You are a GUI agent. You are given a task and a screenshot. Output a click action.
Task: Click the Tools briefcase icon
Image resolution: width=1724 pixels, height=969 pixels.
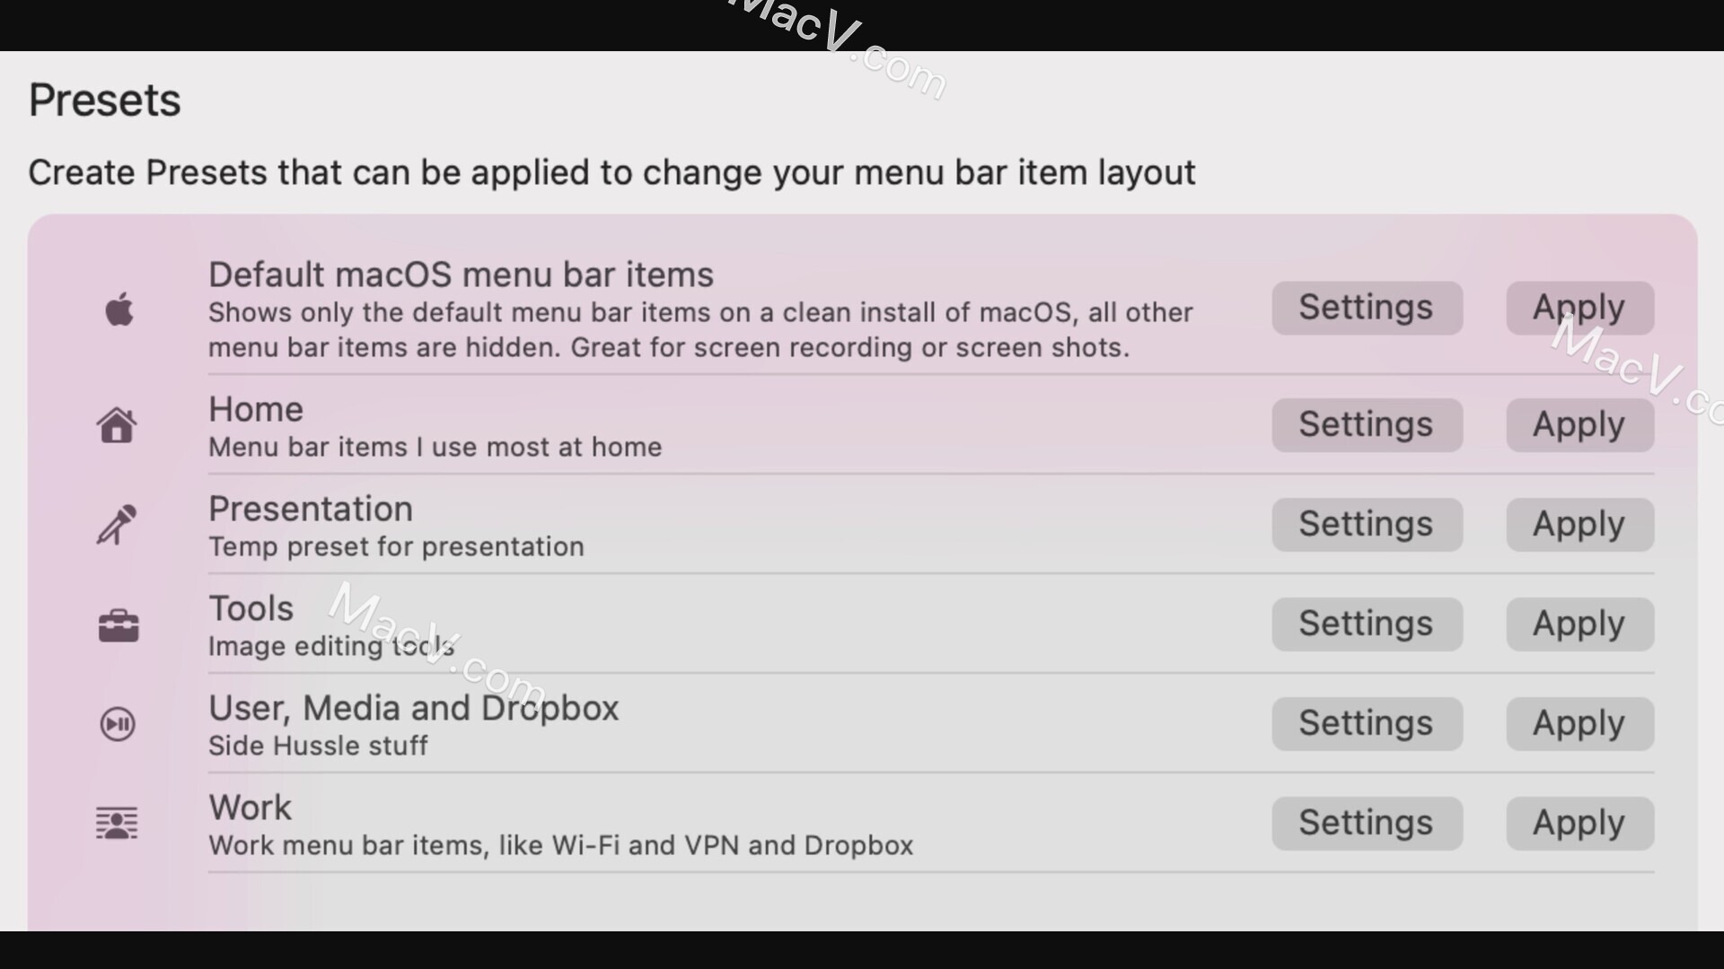118,624
